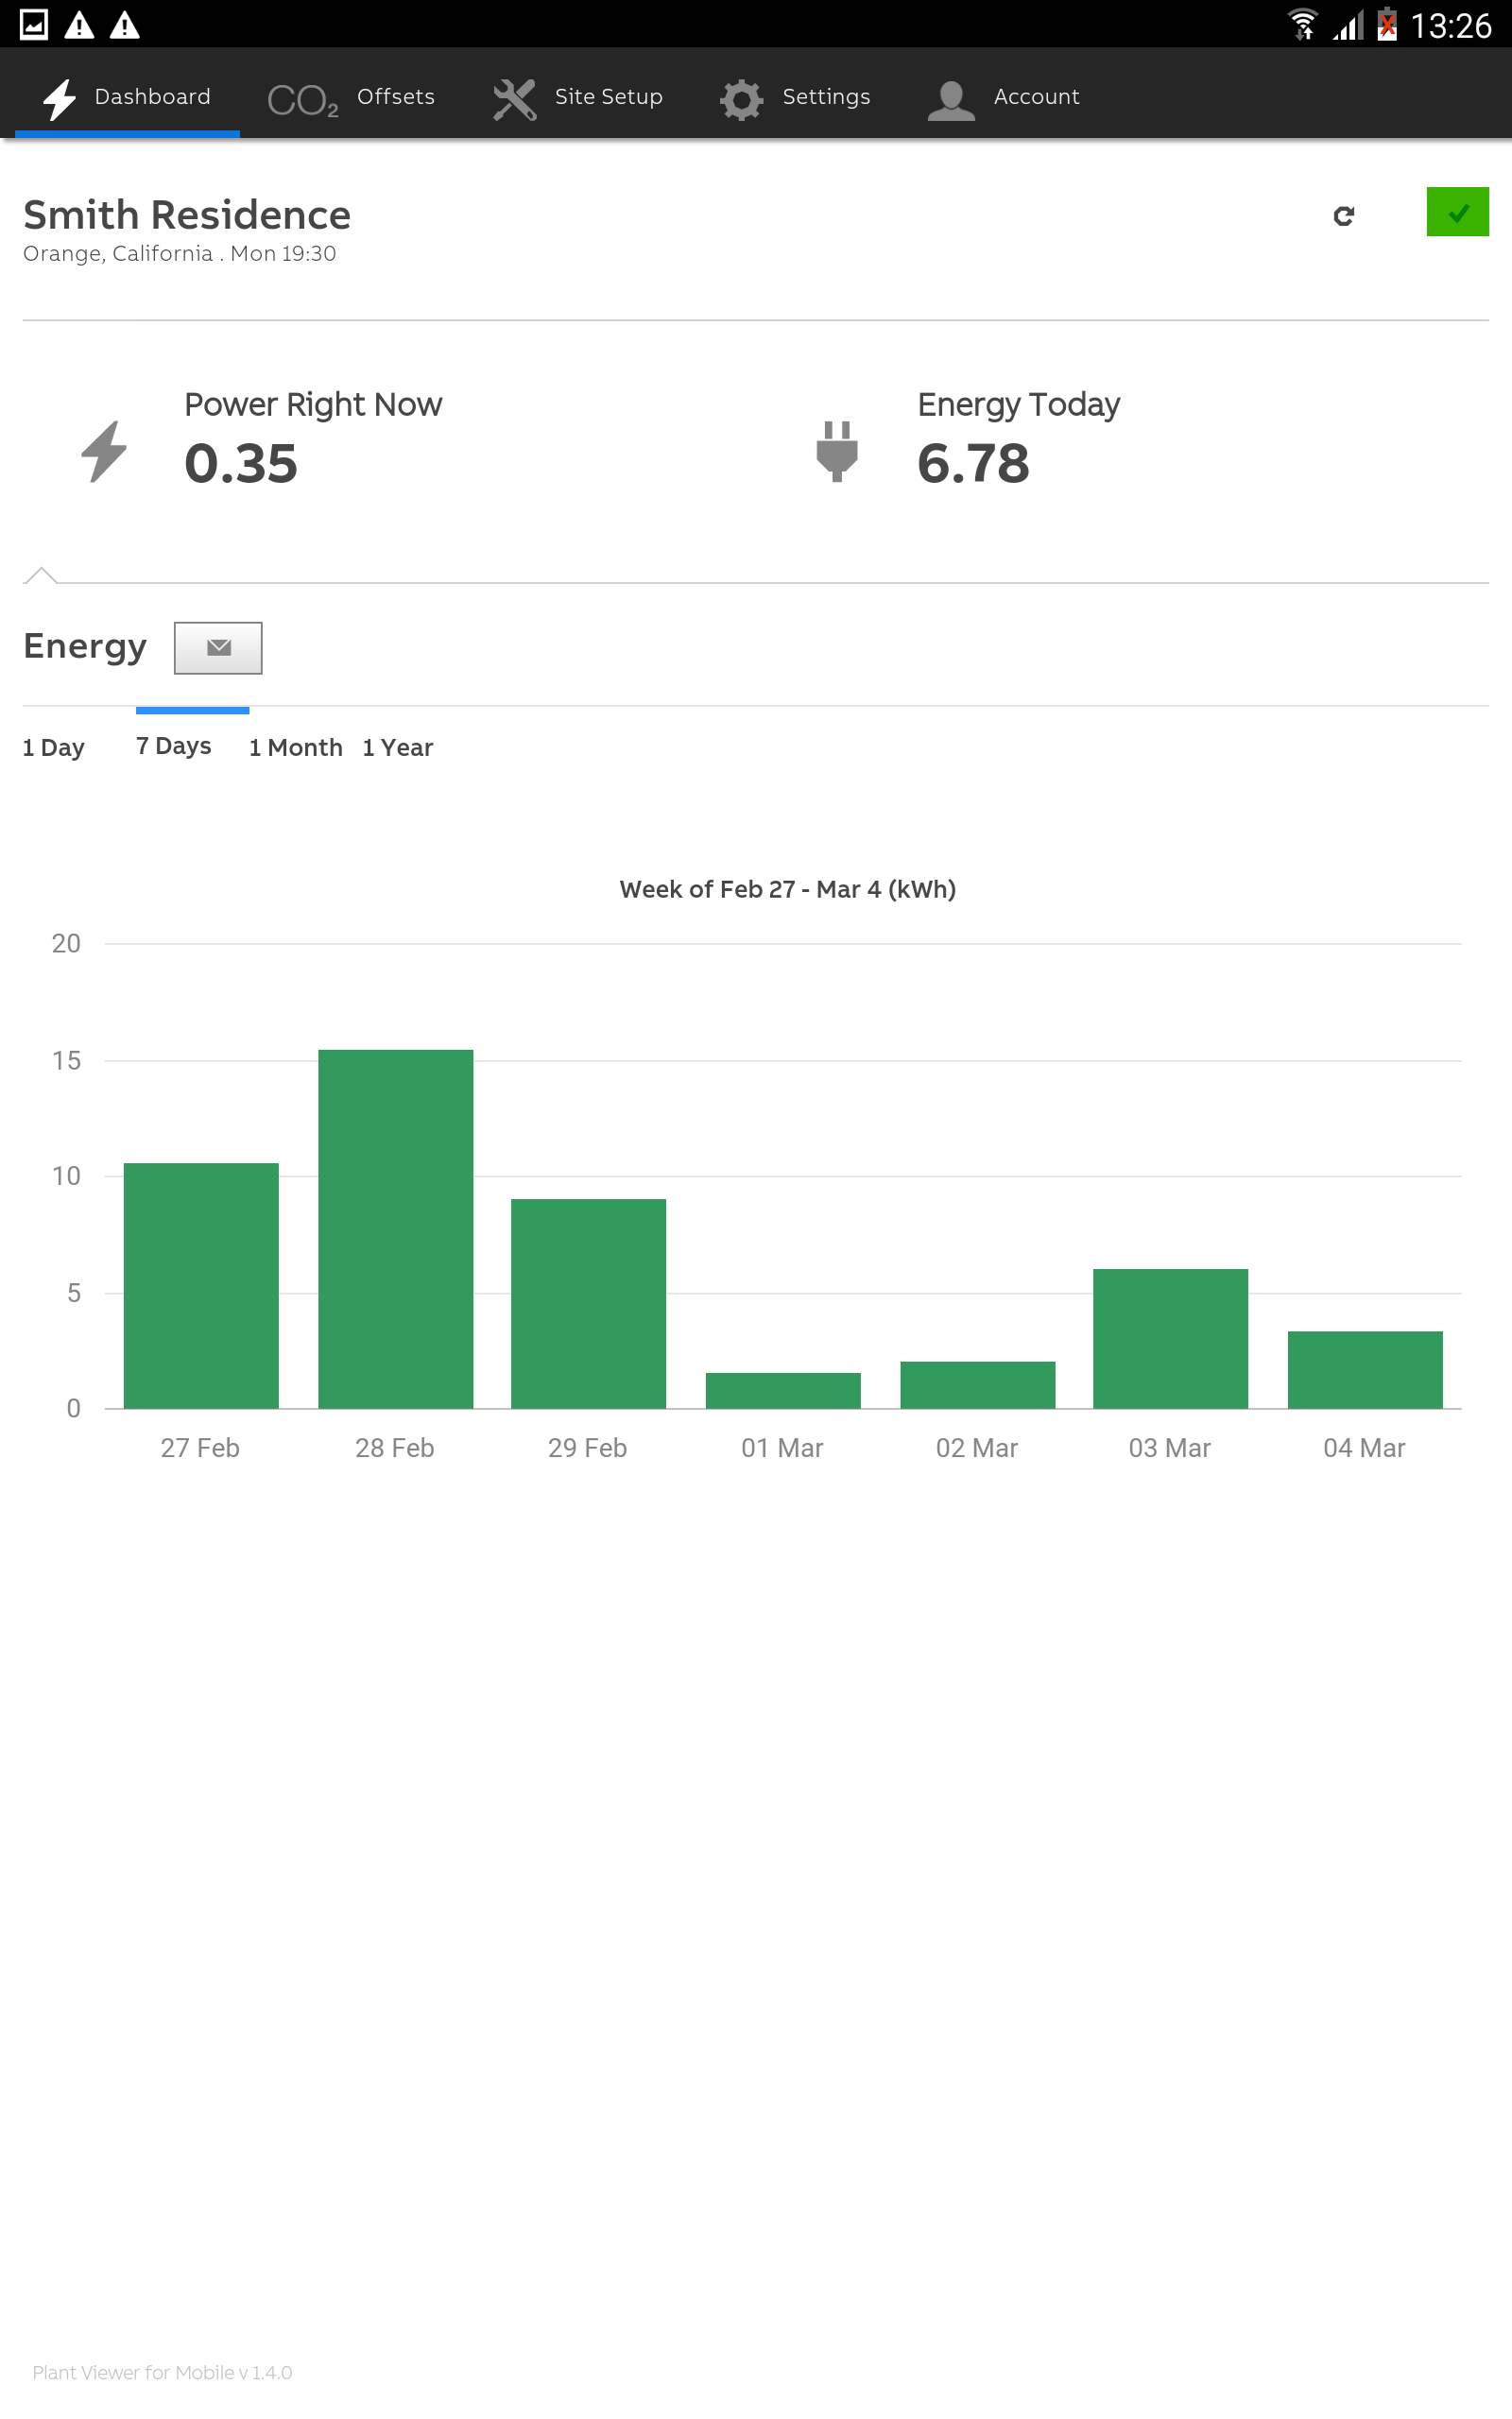Select the 1 Day range

pyautogui.click(x=54, y=746)
